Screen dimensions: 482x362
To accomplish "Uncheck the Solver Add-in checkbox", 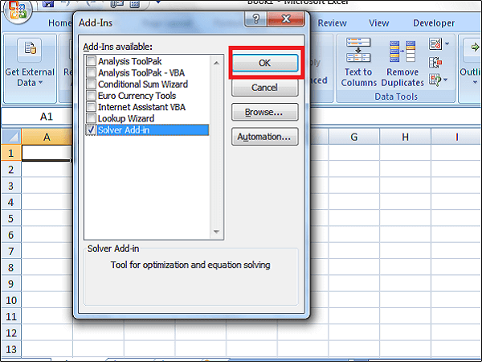I will point(92,130).
